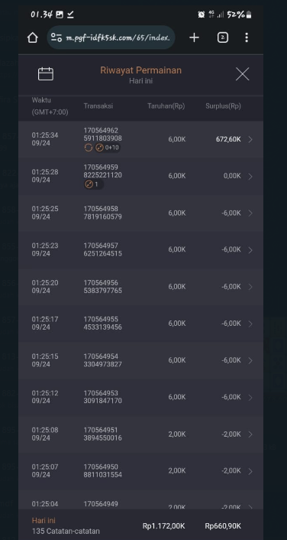Close the Riwayat Permainan panel
This screenshot has height=540, width=287.
[x=242, y=74]
